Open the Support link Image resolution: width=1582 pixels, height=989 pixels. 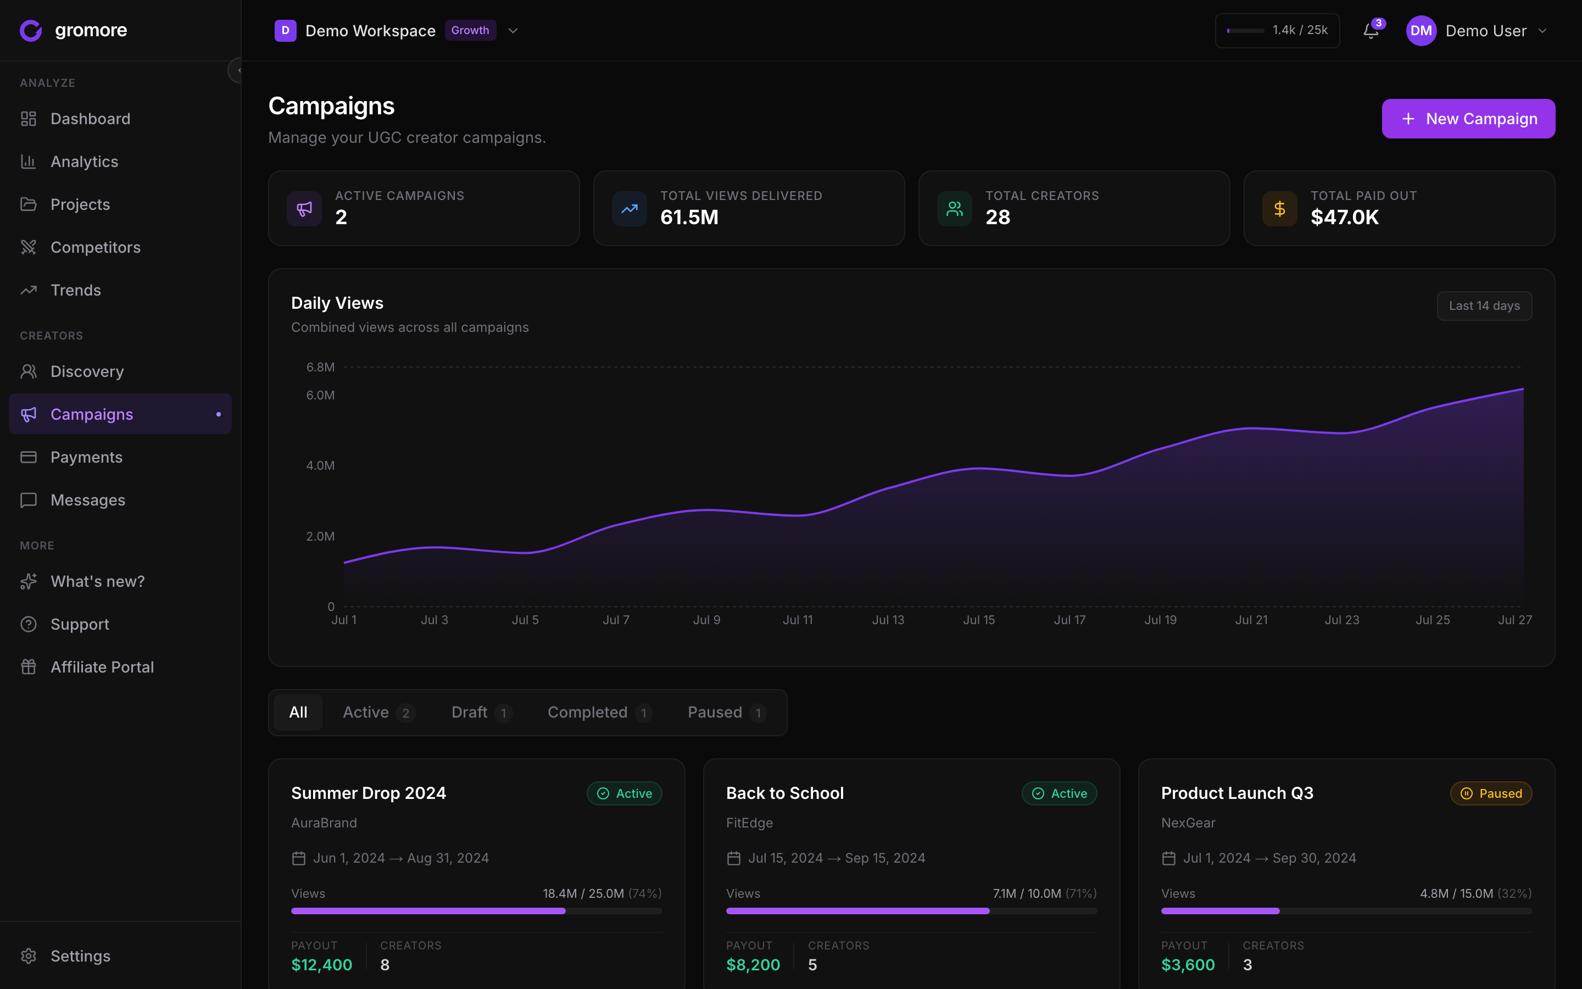120,624
